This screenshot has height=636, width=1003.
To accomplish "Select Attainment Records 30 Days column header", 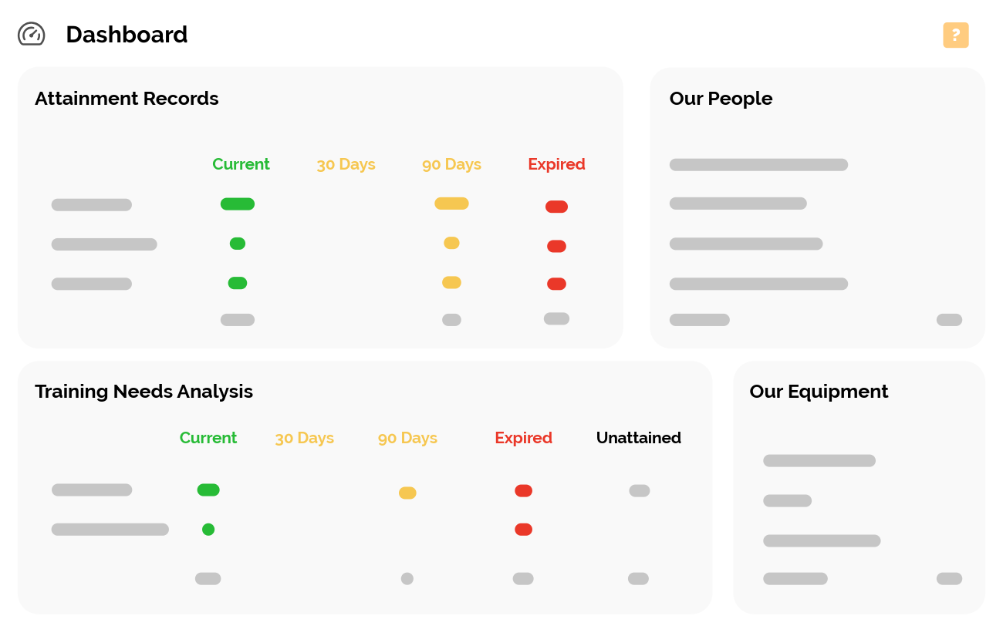I will click(x=346, y=164).
